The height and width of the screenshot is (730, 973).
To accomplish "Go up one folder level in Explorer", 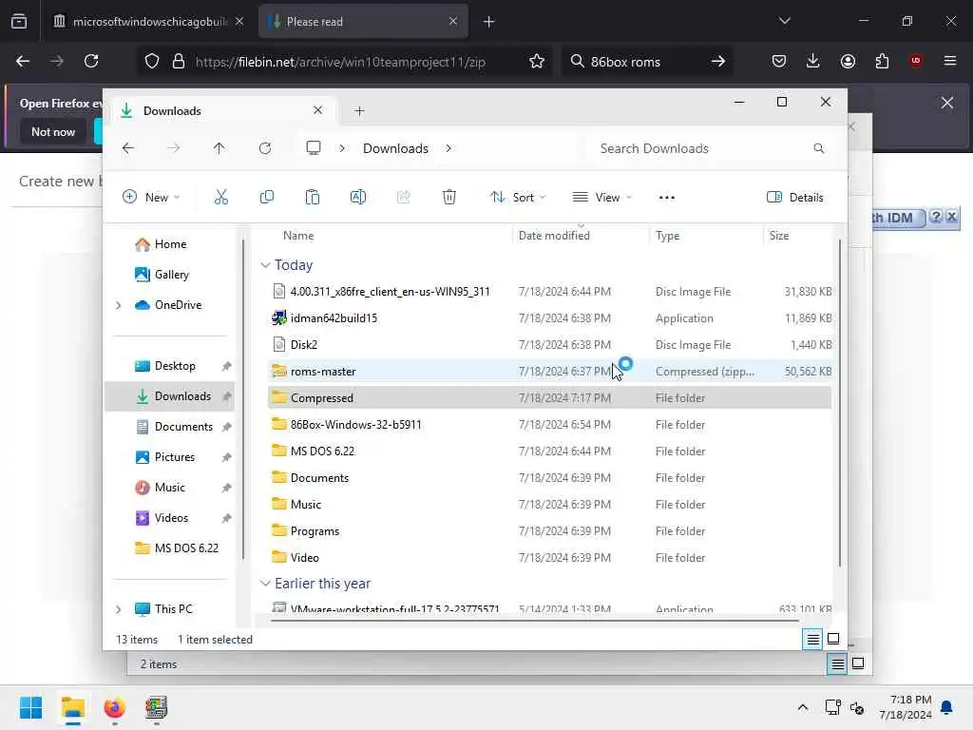I will [219, 148].
